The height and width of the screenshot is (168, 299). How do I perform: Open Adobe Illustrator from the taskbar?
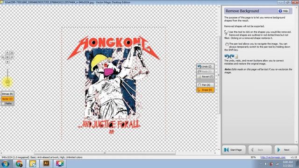click(46, 164)
